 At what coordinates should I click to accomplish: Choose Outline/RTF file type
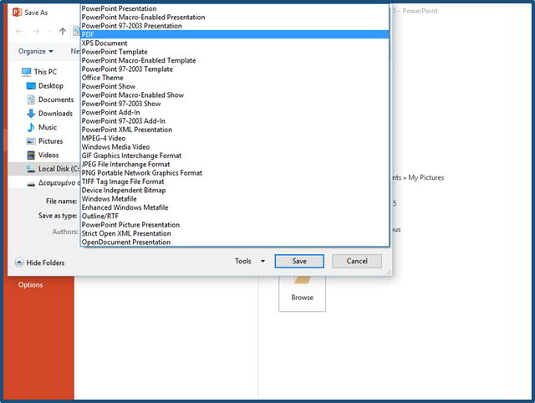click(x=235, y=216)
